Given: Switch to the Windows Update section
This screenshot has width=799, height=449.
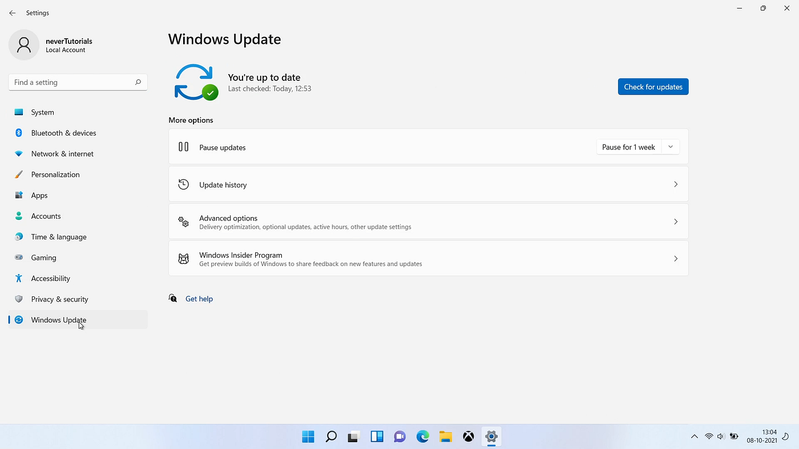Looking at the screenshot, I should tap(58, 320).
